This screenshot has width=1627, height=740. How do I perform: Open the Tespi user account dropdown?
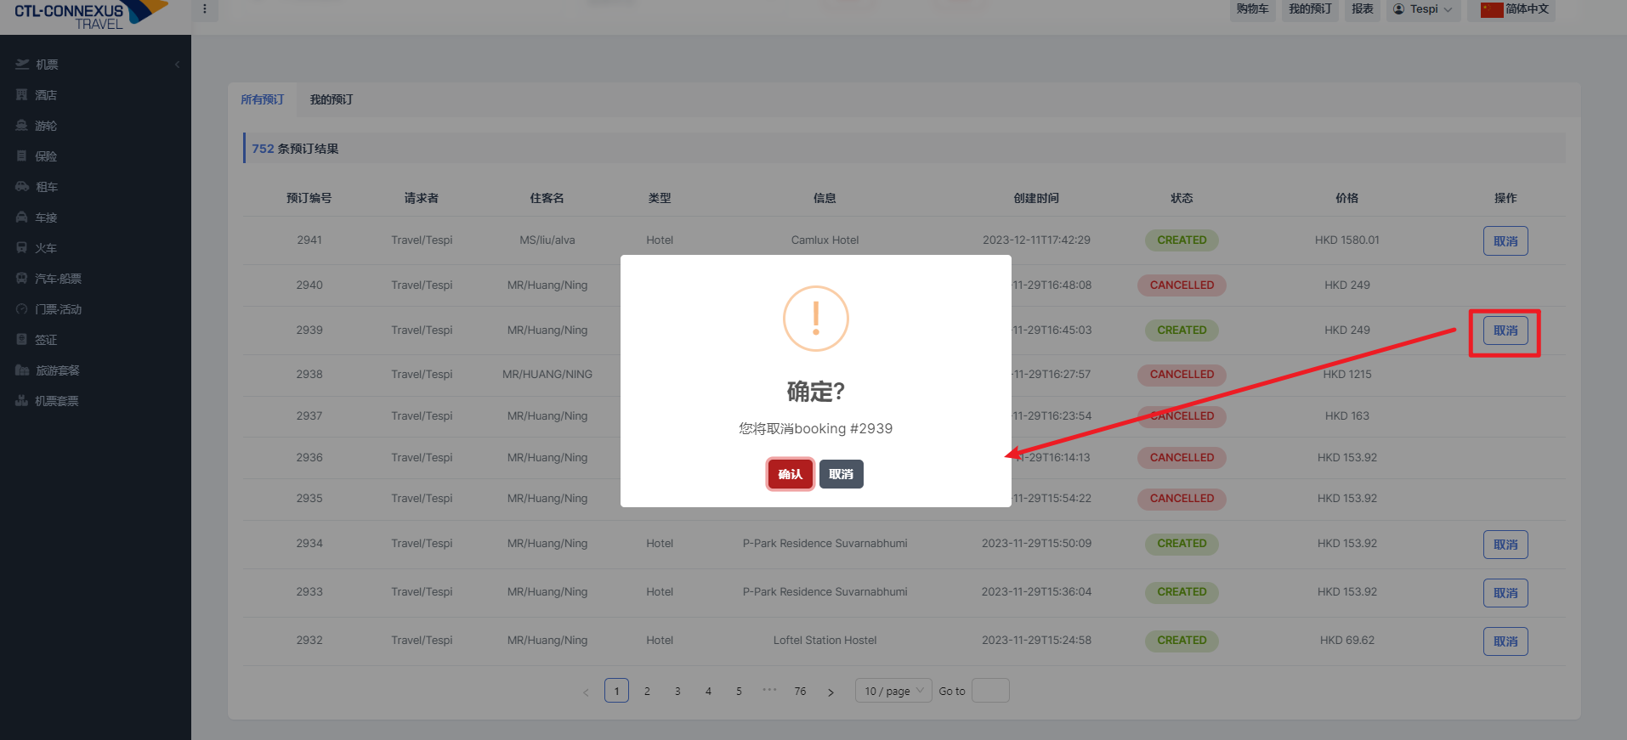(x=1423, y=9)
